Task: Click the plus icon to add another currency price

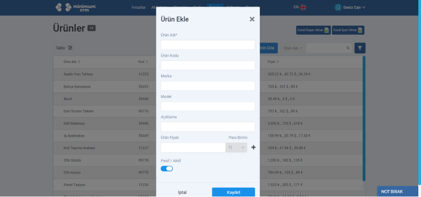Action: pyautogui.click(x=253, y=147)
